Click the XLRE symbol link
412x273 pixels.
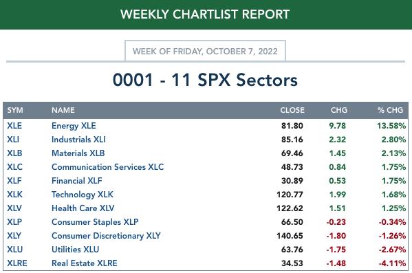[17, 263]
